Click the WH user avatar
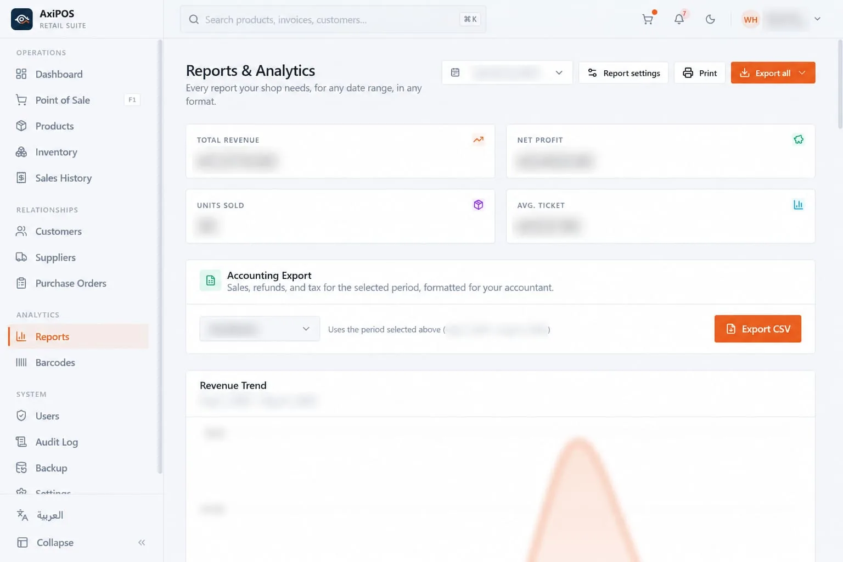Viewport: 843px width, 562px height. (751, 20)
